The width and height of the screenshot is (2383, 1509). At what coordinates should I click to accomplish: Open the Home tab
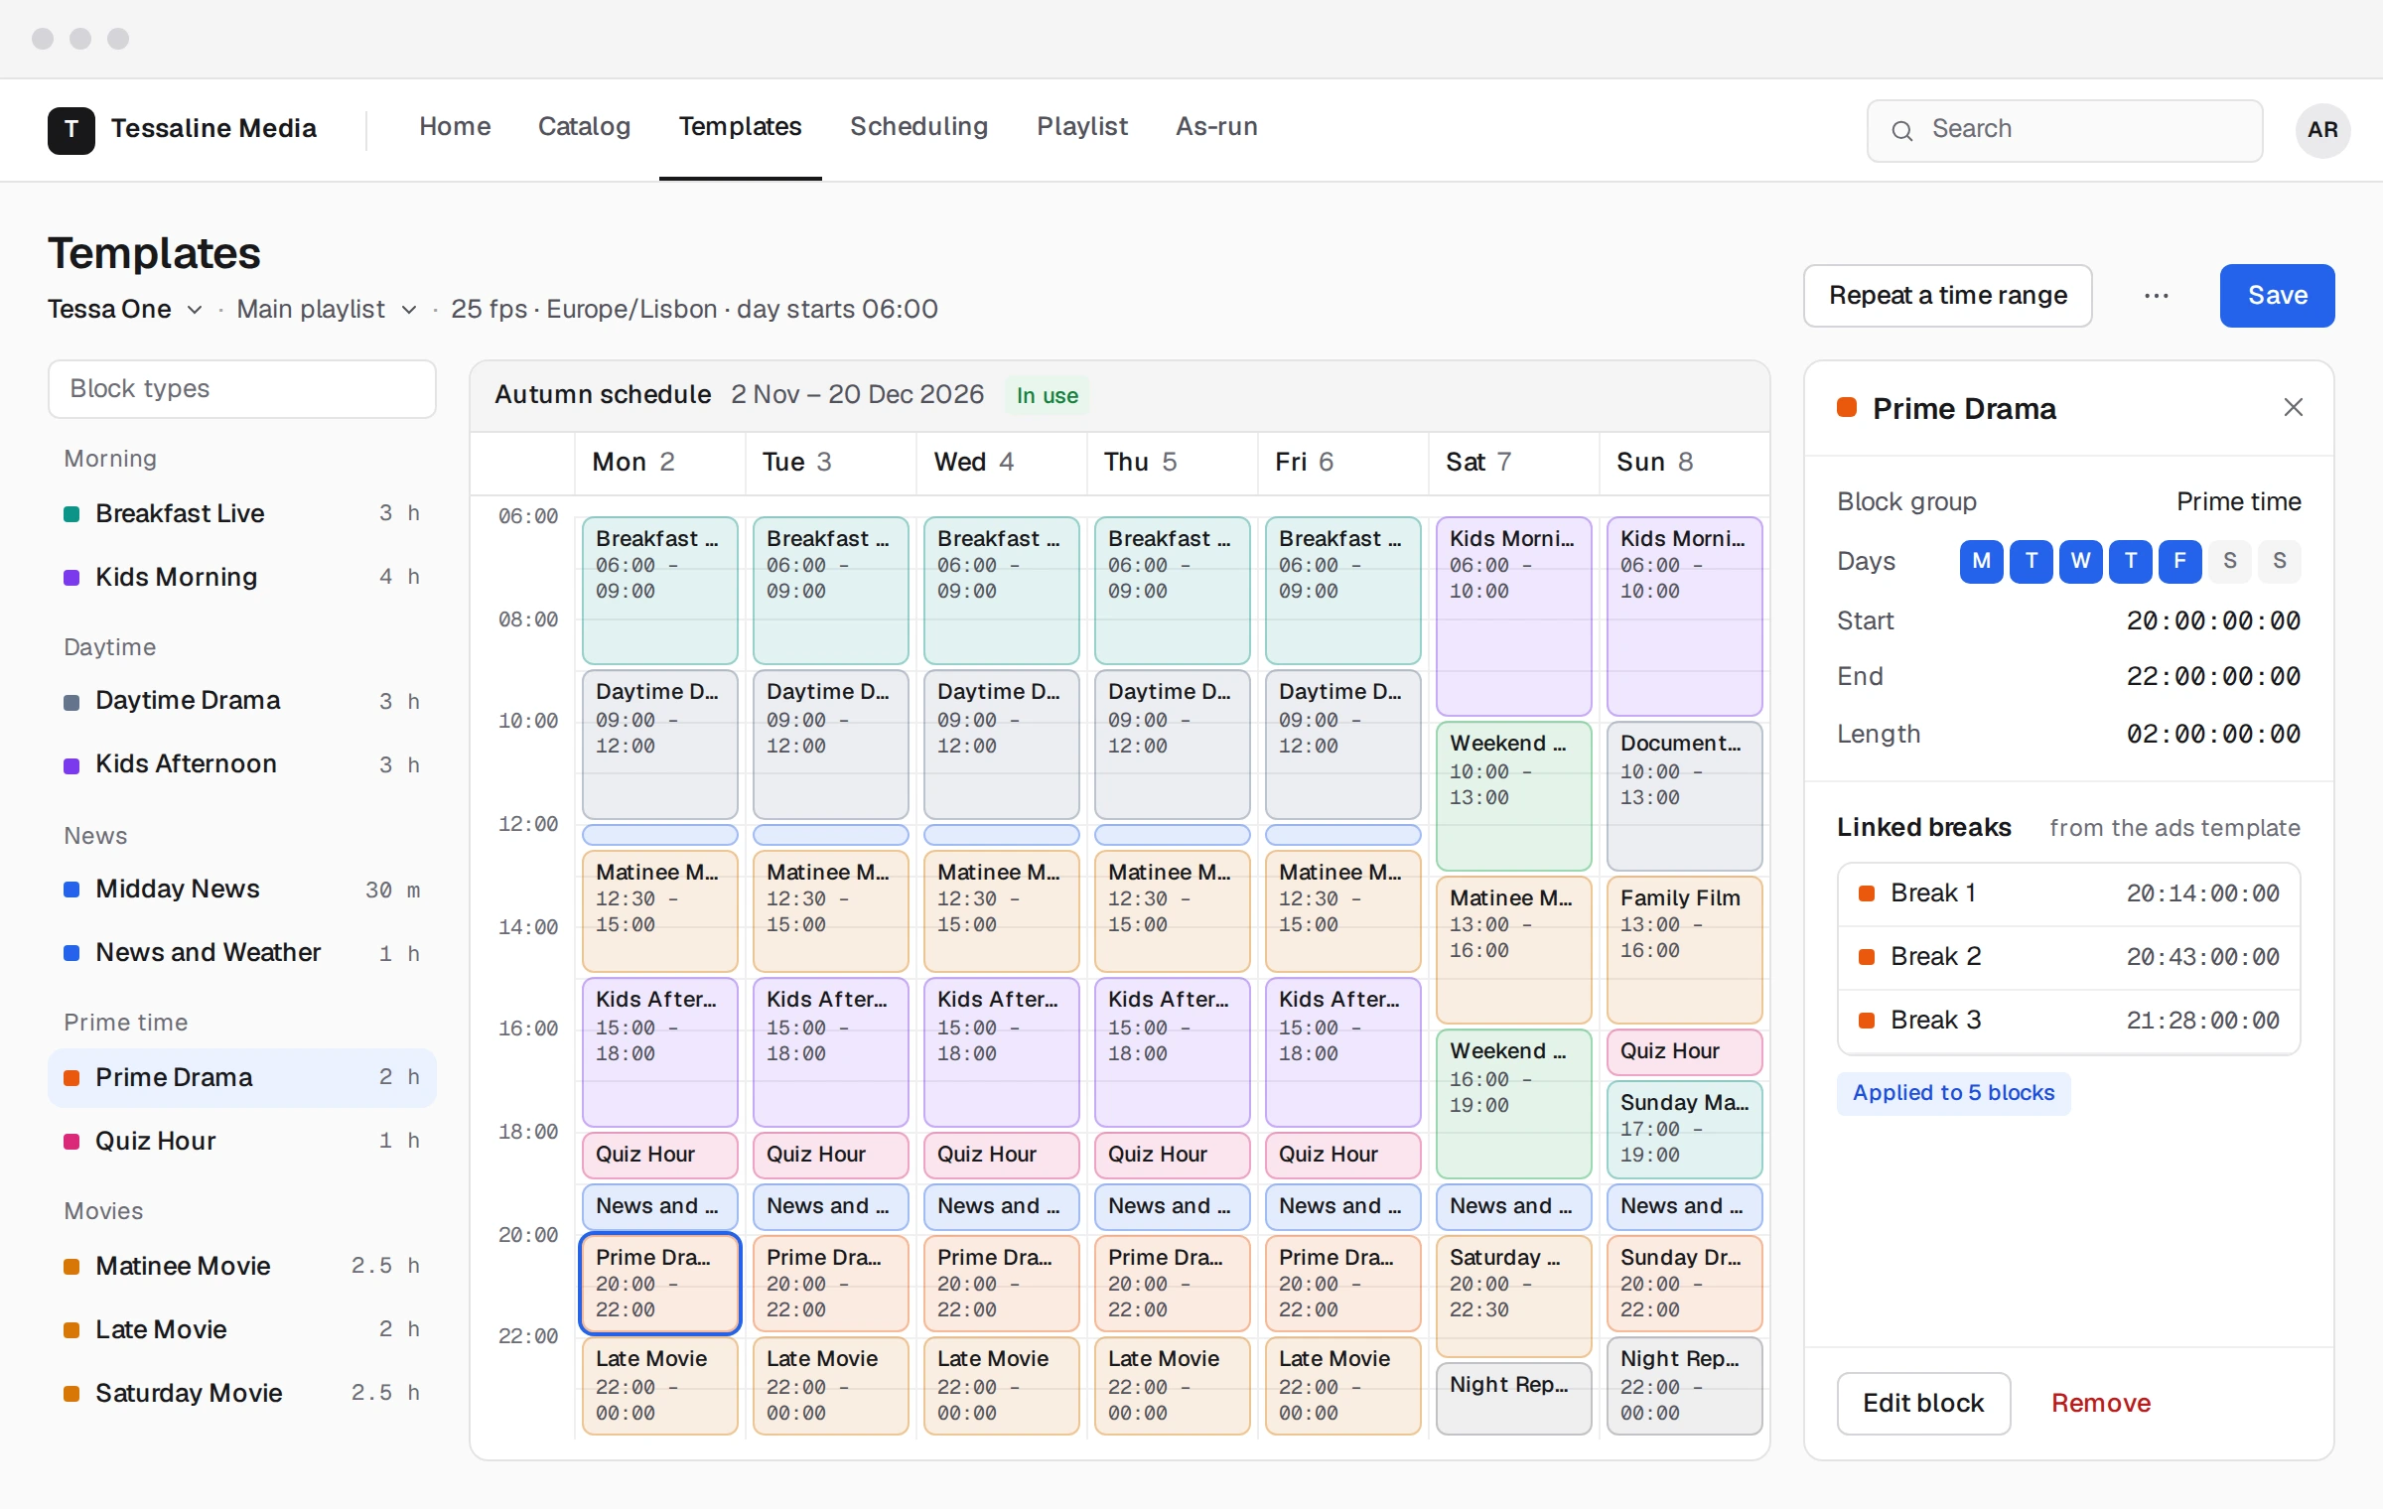(455, 127)
